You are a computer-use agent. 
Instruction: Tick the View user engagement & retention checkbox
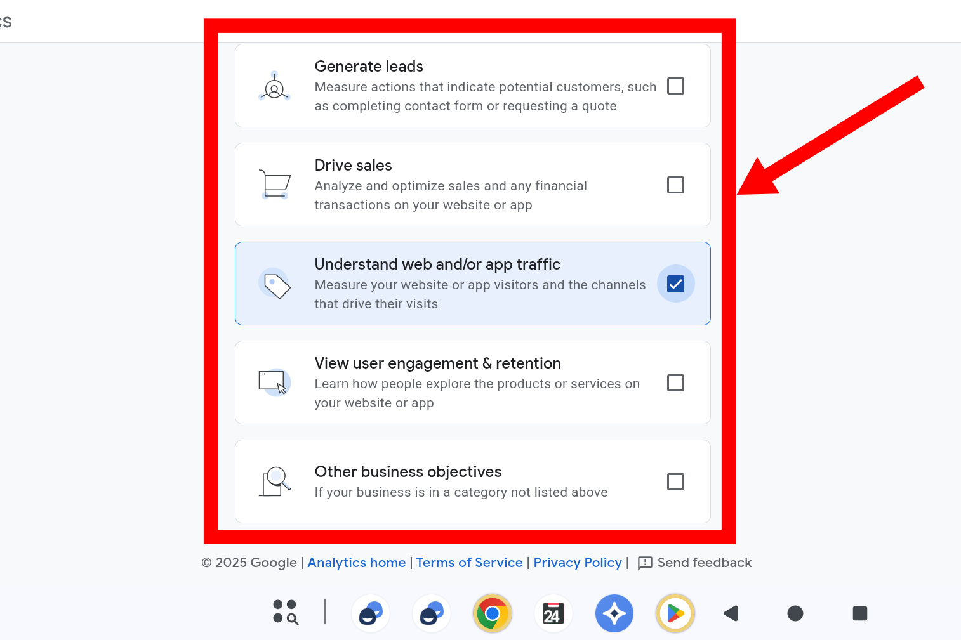click(x=675, y=383)
